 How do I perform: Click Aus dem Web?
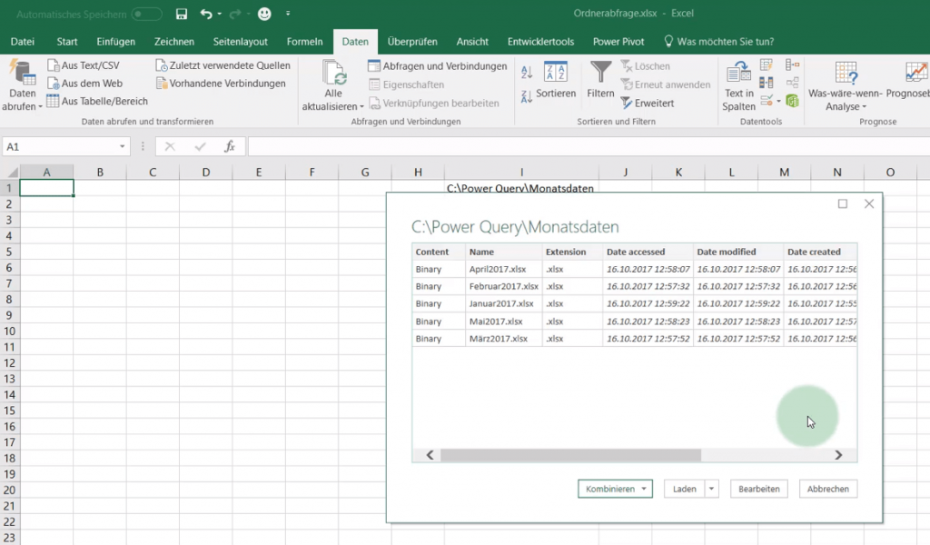coord(84,84)
